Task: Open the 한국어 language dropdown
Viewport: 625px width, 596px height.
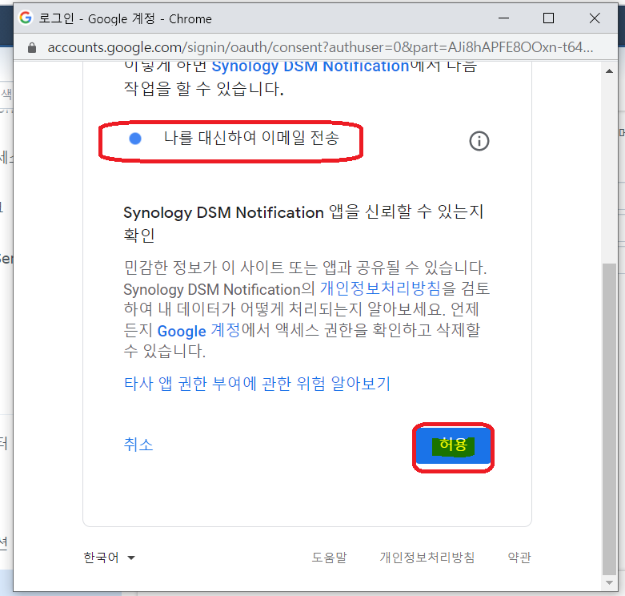Action: tap(109, 558)
